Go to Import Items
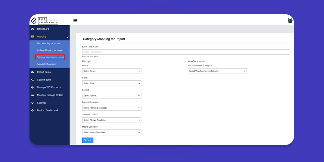Viewport: 324px width, 162px height. click(x=44, y=72)
